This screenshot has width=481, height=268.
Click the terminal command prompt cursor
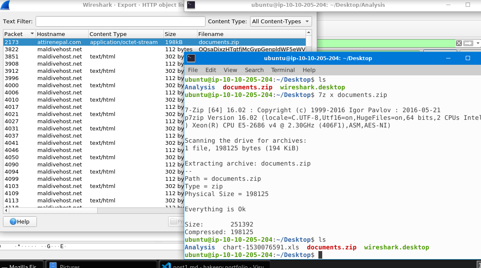320,255
